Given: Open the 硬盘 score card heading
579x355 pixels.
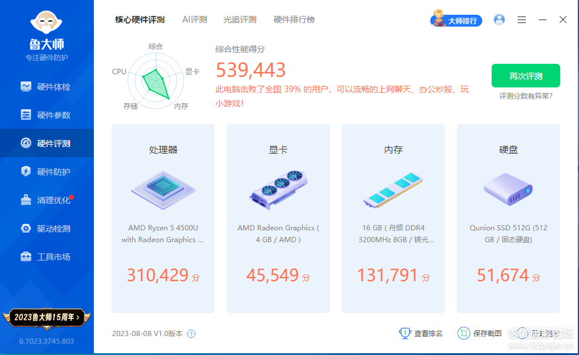Looking at the screenshot, I should coord(509,149).
